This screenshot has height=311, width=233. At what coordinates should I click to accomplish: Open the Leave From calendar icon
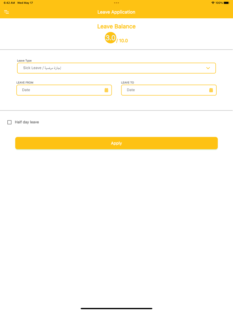[x=106, y=90]
